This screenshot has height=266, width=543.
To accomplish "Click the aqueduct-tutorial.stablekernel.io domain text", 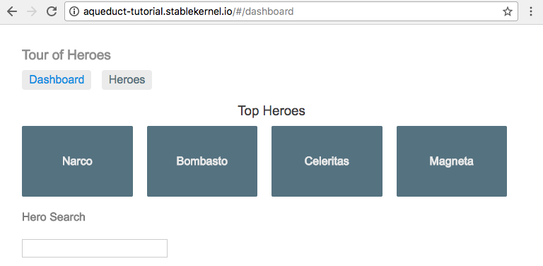I will pyautogui.click(x=158, y=11).
